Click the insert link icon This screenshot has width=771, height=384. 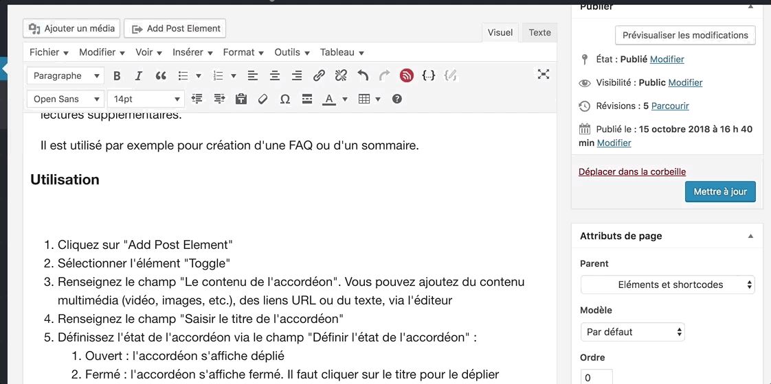click(319, 76)
